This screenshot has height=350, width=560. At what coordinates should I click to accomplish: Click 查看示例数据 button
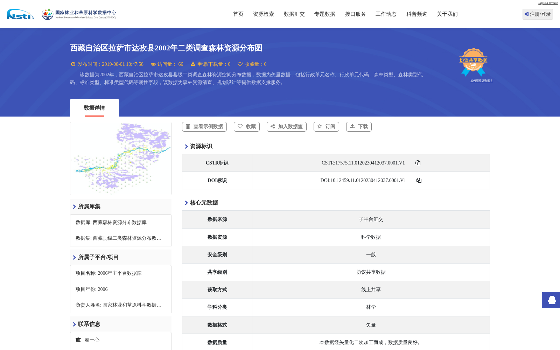click(204, 127)
